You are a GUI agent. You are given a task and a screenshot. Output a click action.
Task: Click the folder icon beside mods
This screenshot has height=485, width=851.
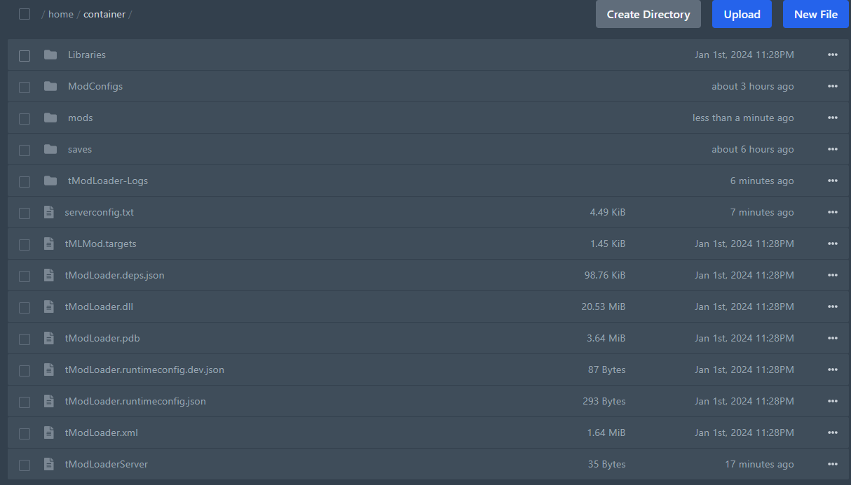click(50, 118)
